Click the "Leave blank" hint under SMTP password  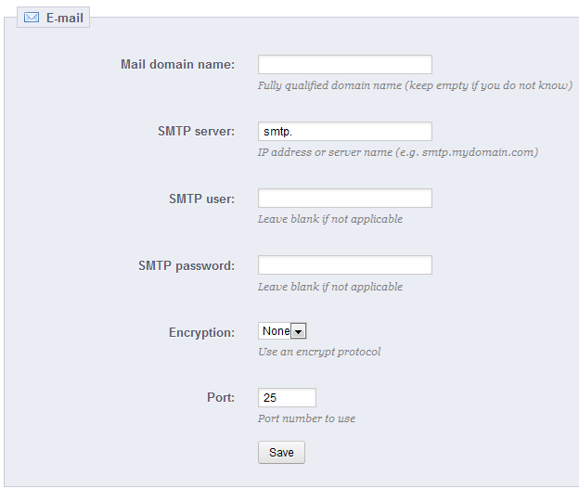click(x=330, y=287)
